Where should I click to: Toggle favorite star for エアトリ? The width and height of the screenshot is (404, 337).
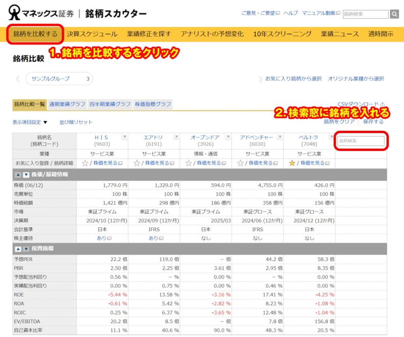click(137, 163)
